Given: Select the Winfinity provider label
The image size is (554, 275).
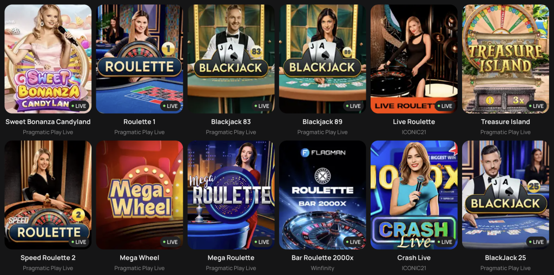Looking at the screenshot, I should [322, 269].
